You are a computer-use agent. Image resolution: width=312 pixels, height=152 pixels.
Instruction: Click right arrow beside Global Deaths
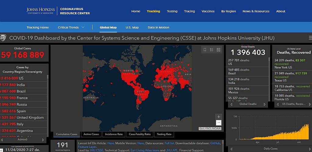pyautogui.click(x=264, y=104)
